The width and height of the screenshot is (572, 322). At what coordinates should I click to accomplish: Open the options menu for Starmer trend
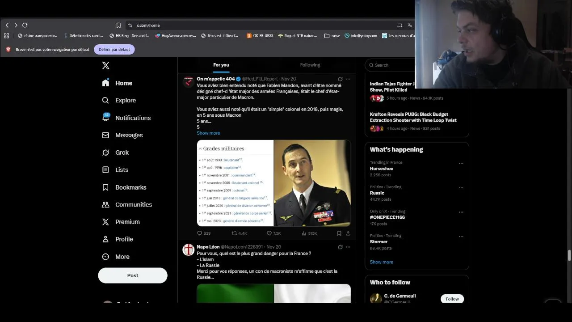461,237
